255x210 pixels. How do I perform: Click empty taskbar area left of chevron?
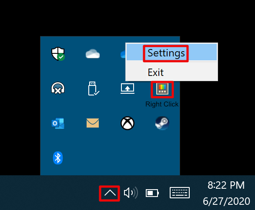tap(49, 193)
